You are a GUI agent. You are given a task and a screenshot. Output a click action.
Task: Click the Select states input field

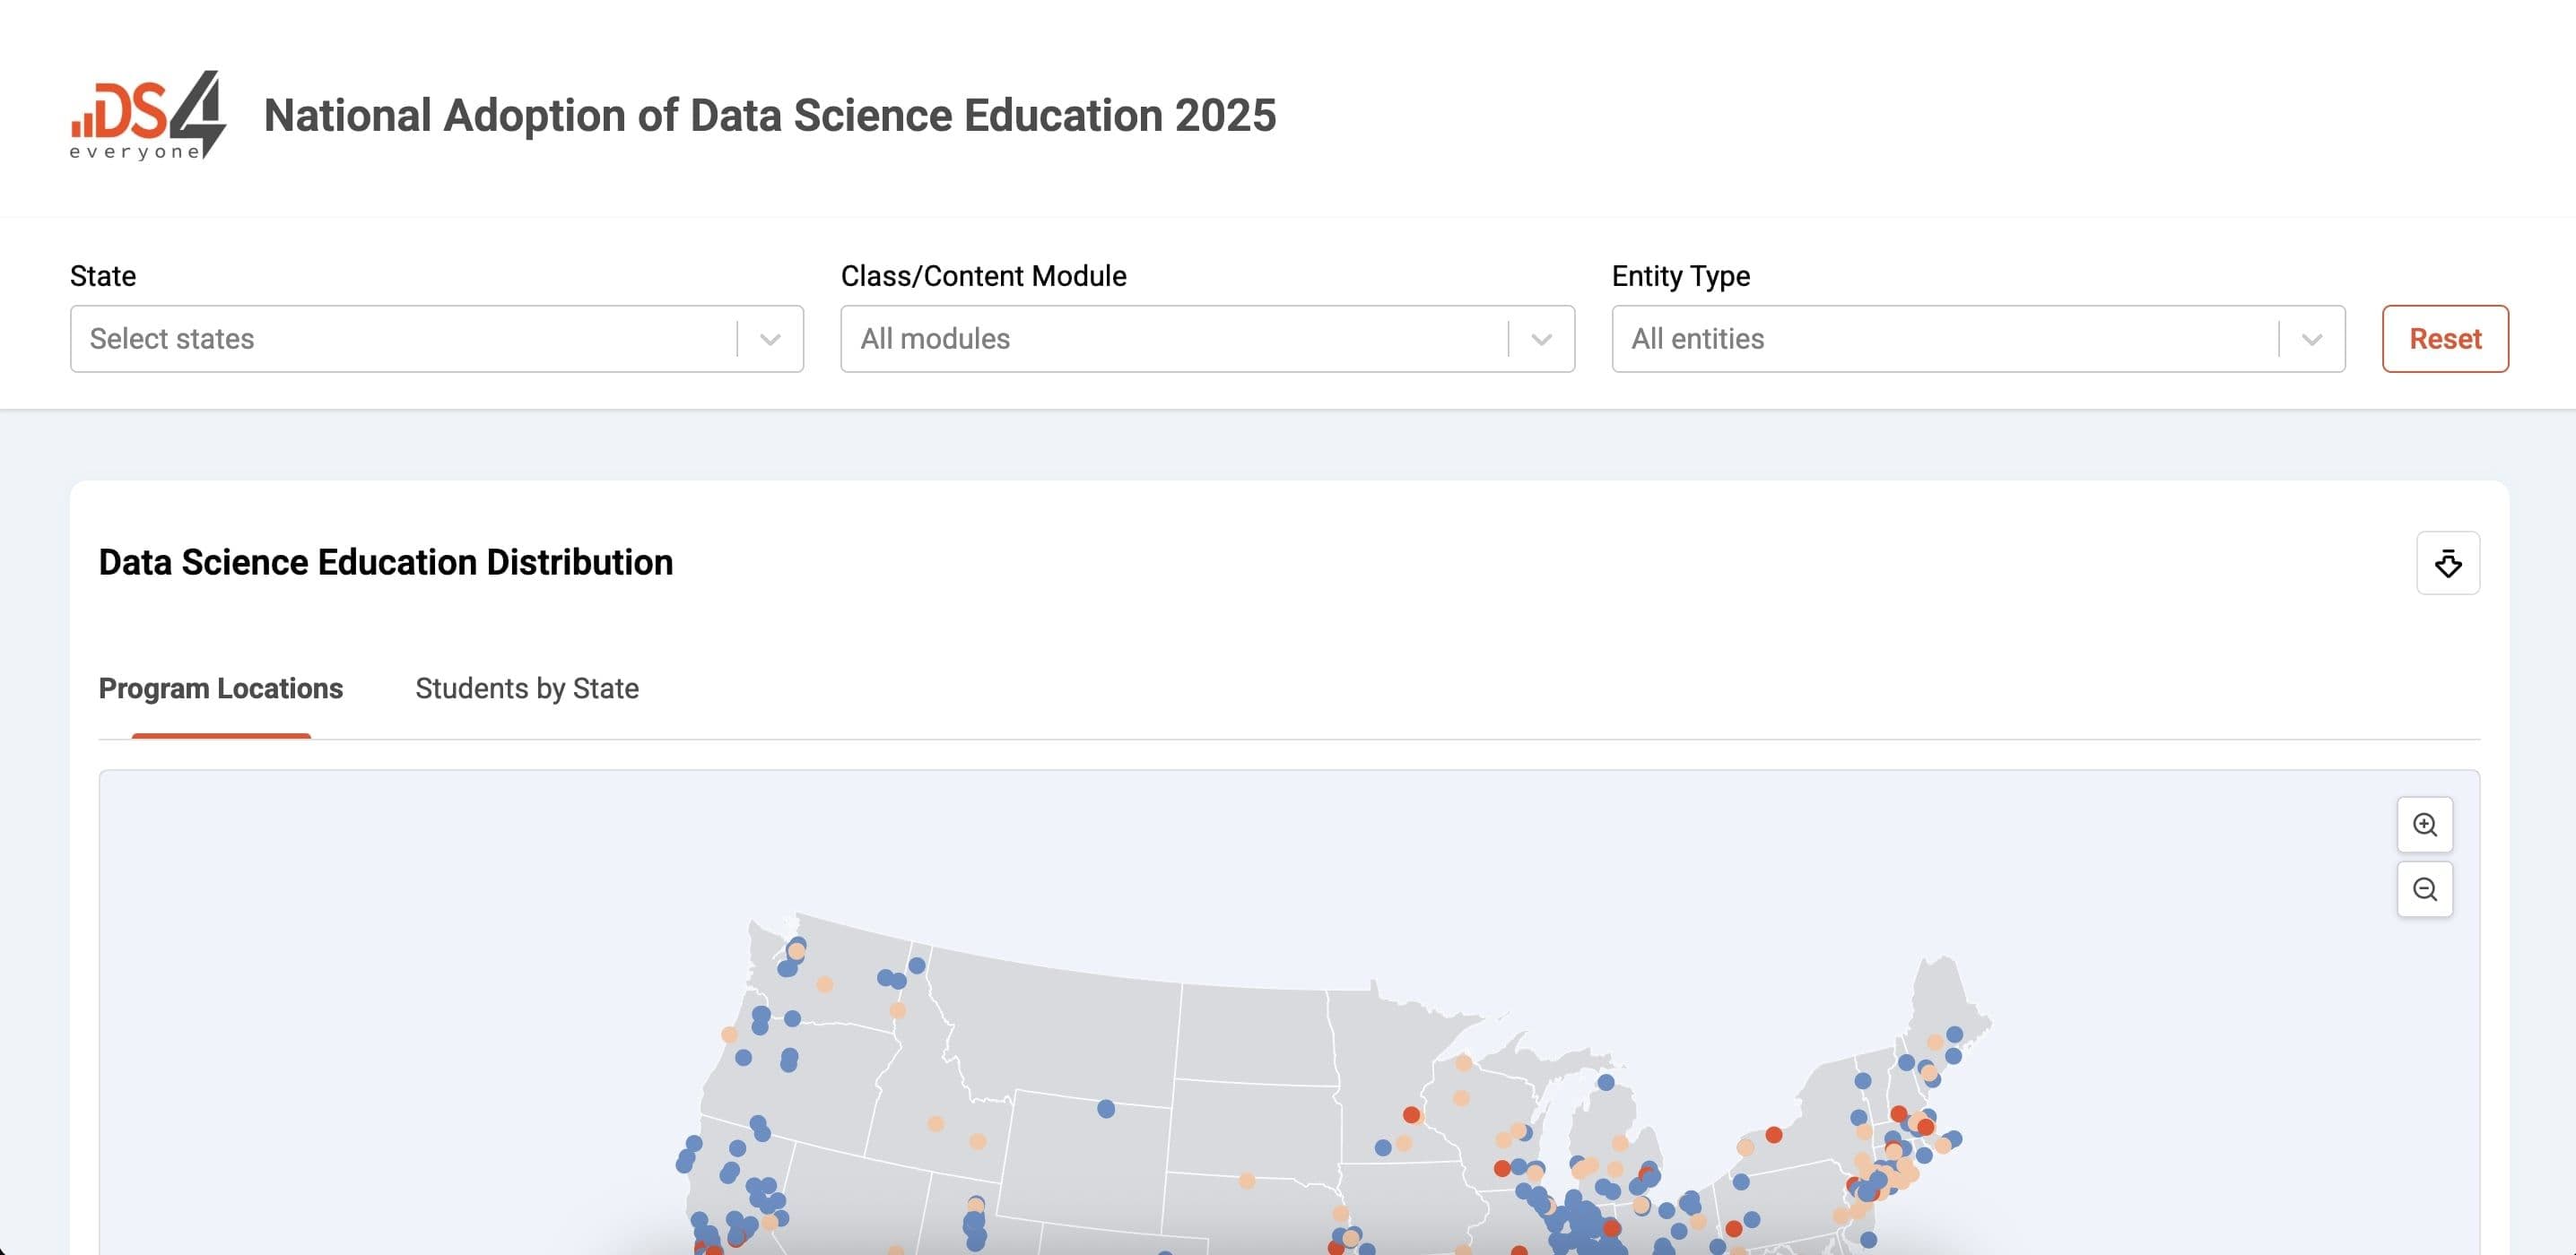pos(400,340)
